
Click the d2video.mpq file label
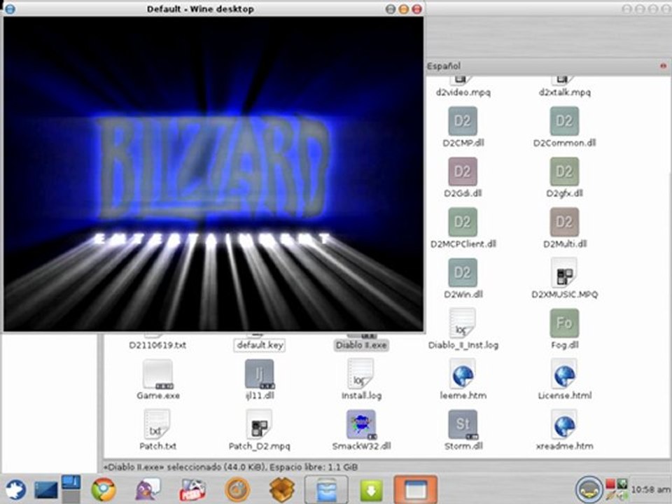pos(463,92)
